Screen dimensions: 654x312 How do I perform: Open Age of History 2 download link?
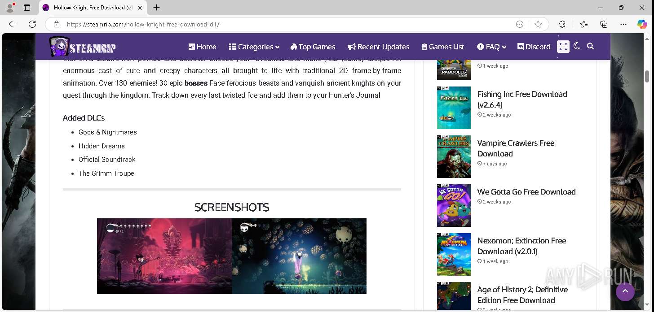[522, 295]
